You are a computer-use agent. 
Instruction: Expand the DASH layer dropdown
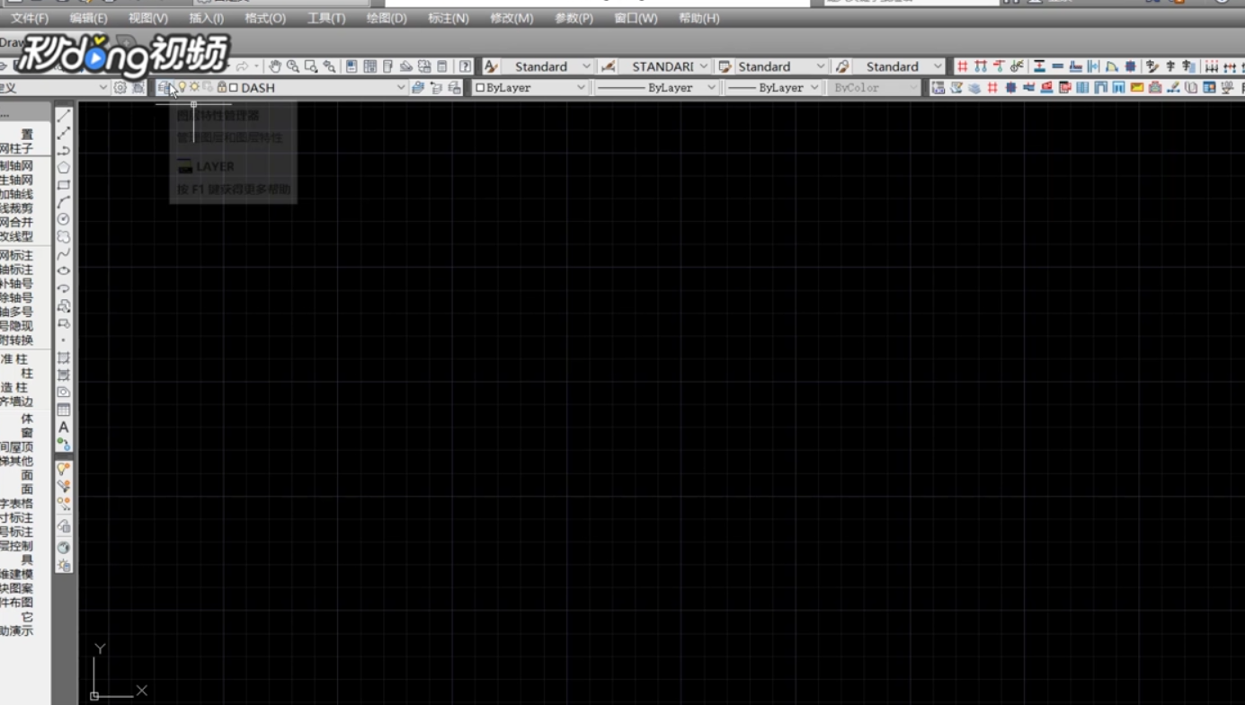pyautogui.click(x=401, y=87)
